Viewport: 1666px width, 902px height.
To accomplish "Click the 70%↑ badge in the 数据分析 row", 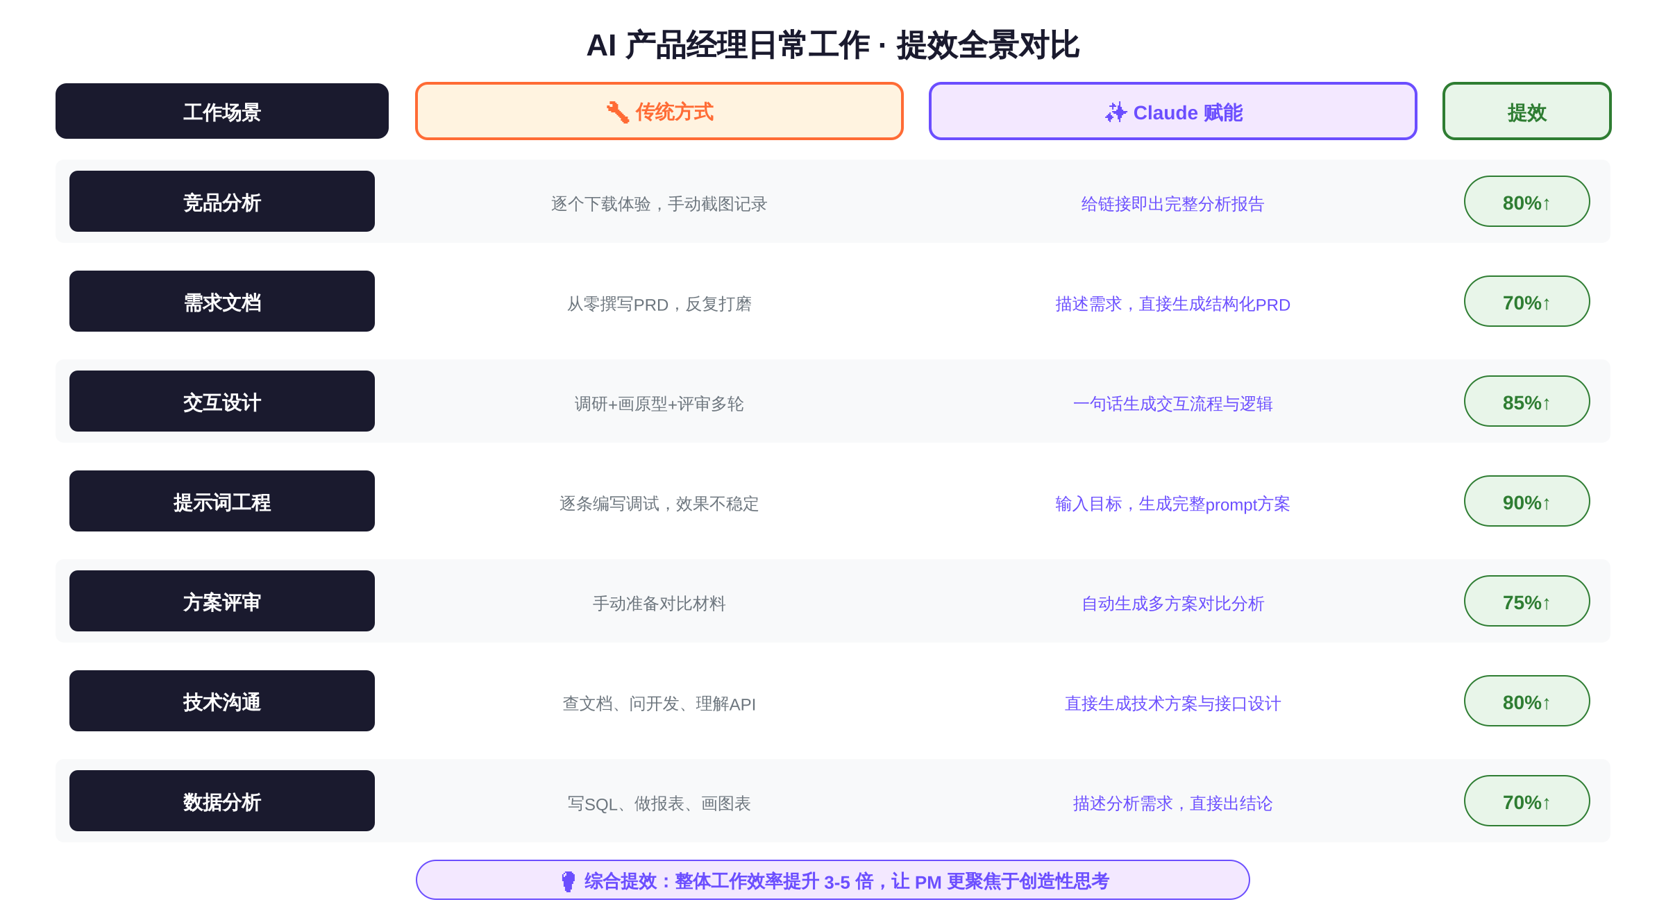I will [1526, 801].
